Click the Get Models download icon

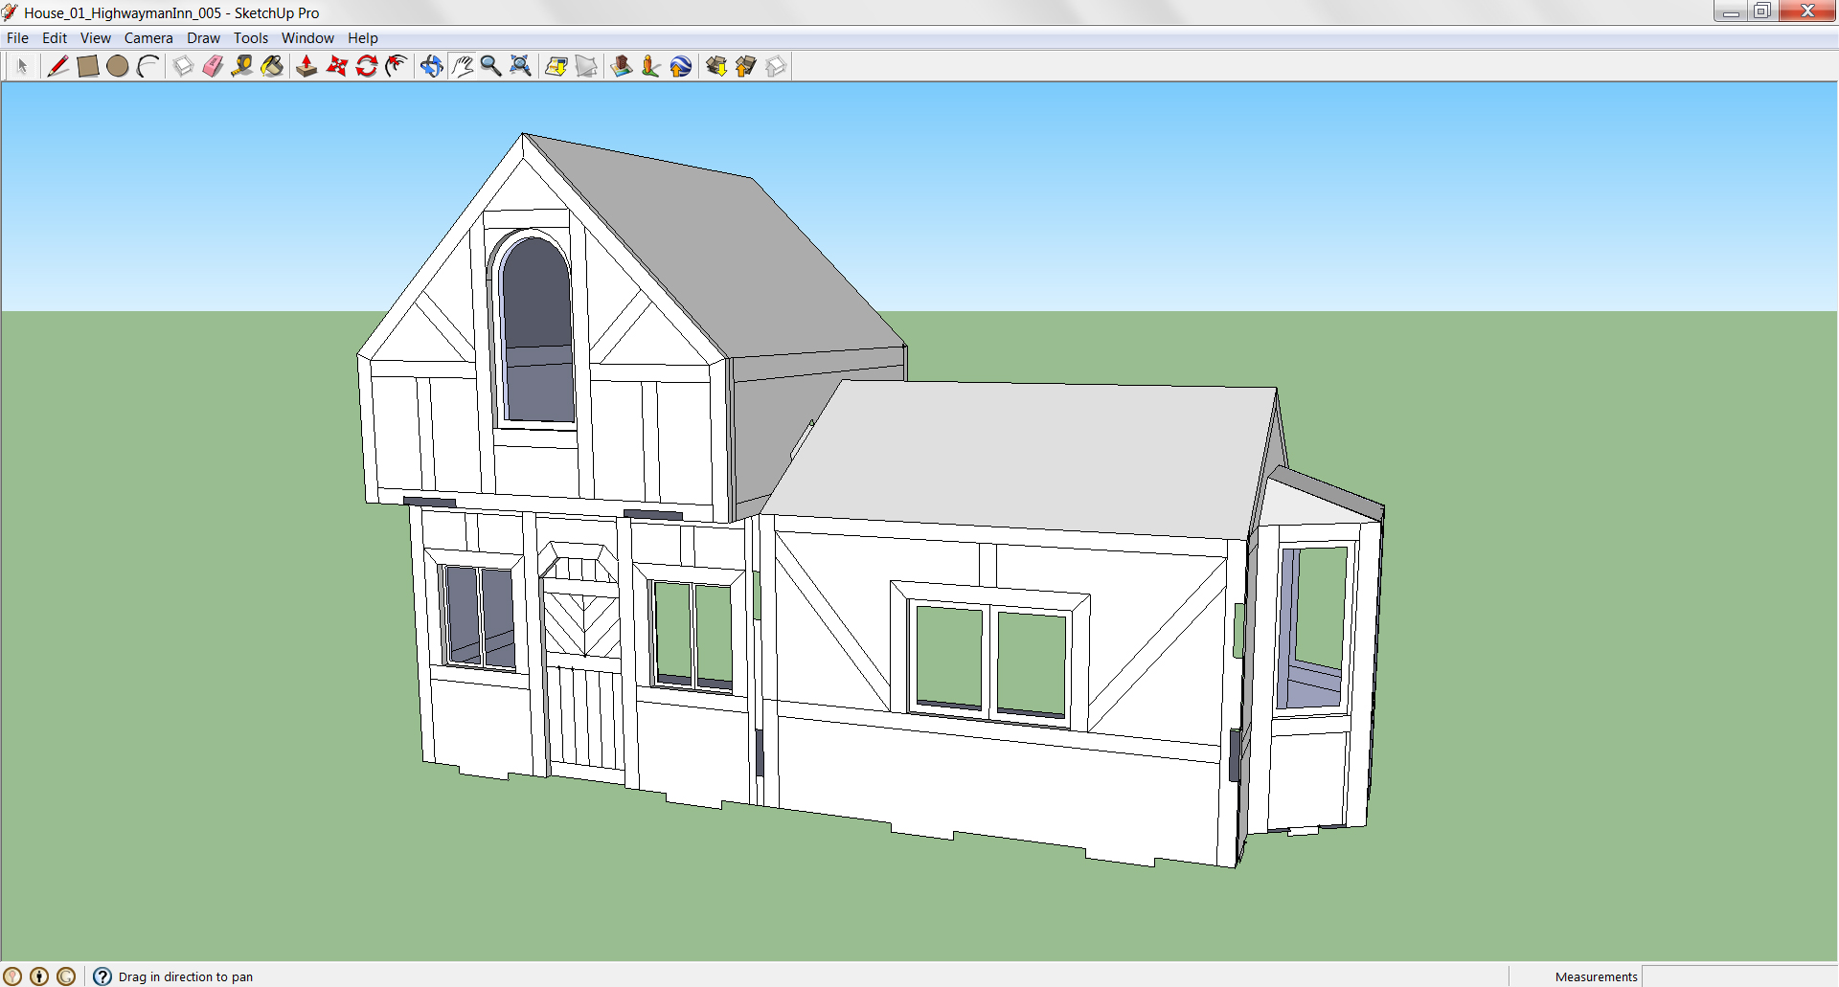click(715, 66)
